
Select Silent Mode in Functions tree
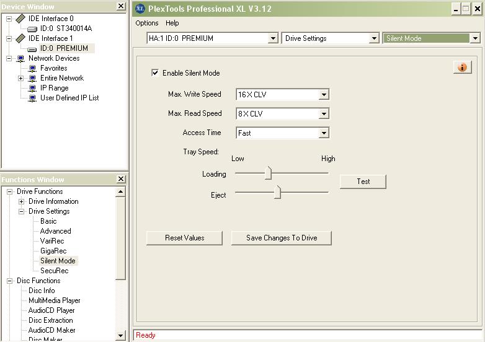click(x=58, y=261)
